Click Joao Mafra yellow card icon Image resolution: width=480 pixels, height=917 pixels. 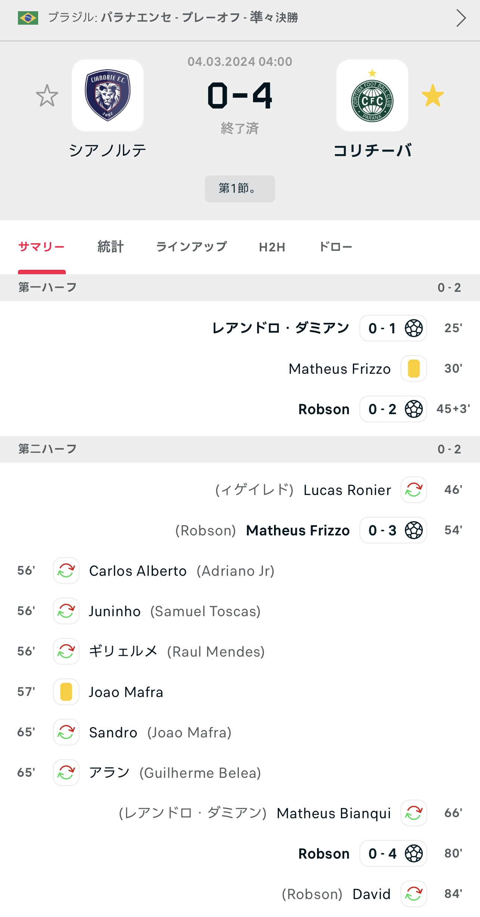click(66, 692)
